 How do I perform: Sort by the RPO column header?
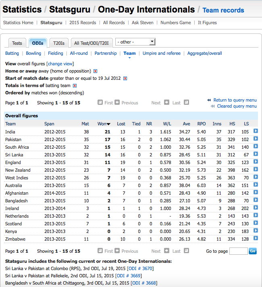(x=202, y=124)
